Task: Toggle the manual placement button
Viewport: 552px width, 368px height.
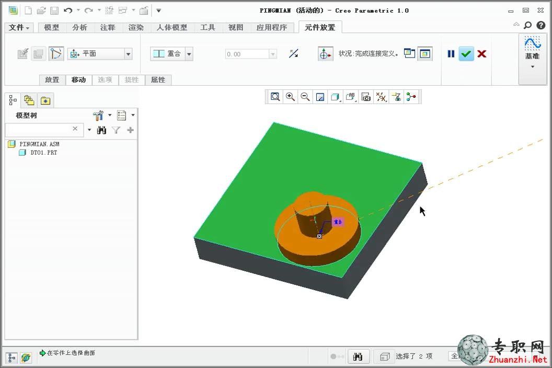Action: (38, 54)
